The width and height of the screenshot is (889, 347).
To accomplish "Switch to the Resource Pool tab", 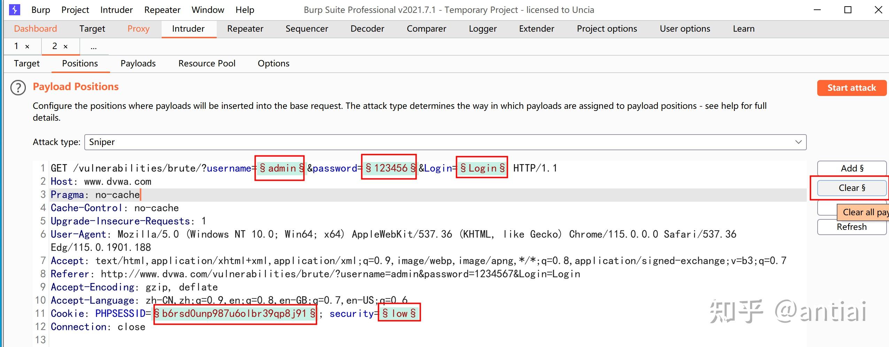I will point(207,64).
